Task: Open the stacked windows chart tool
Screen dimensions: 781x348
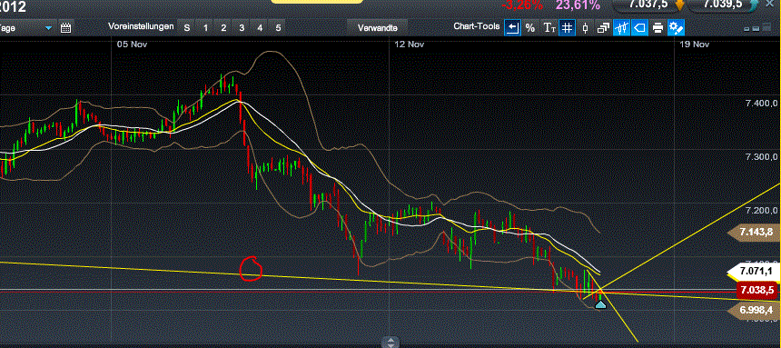Action: tap(603, 27)
